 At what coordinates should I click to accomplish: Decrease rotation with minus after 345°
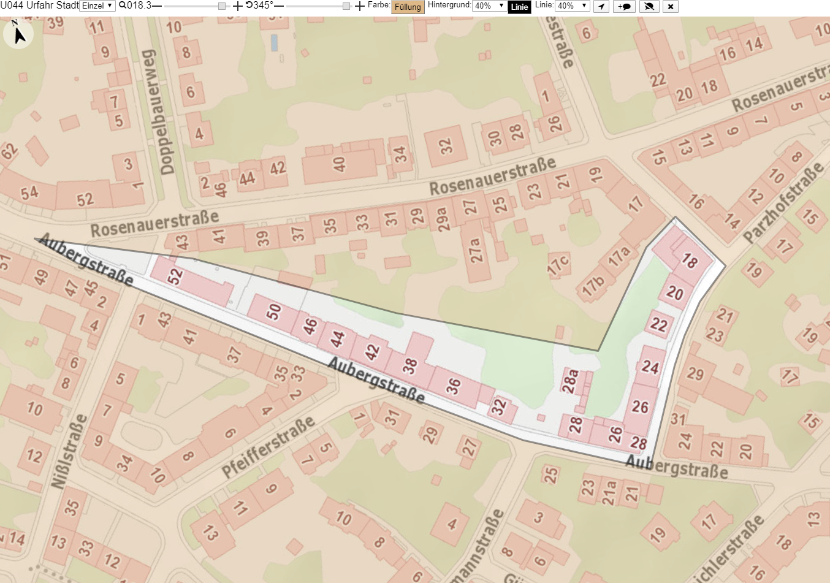click(x=280, y=6)
